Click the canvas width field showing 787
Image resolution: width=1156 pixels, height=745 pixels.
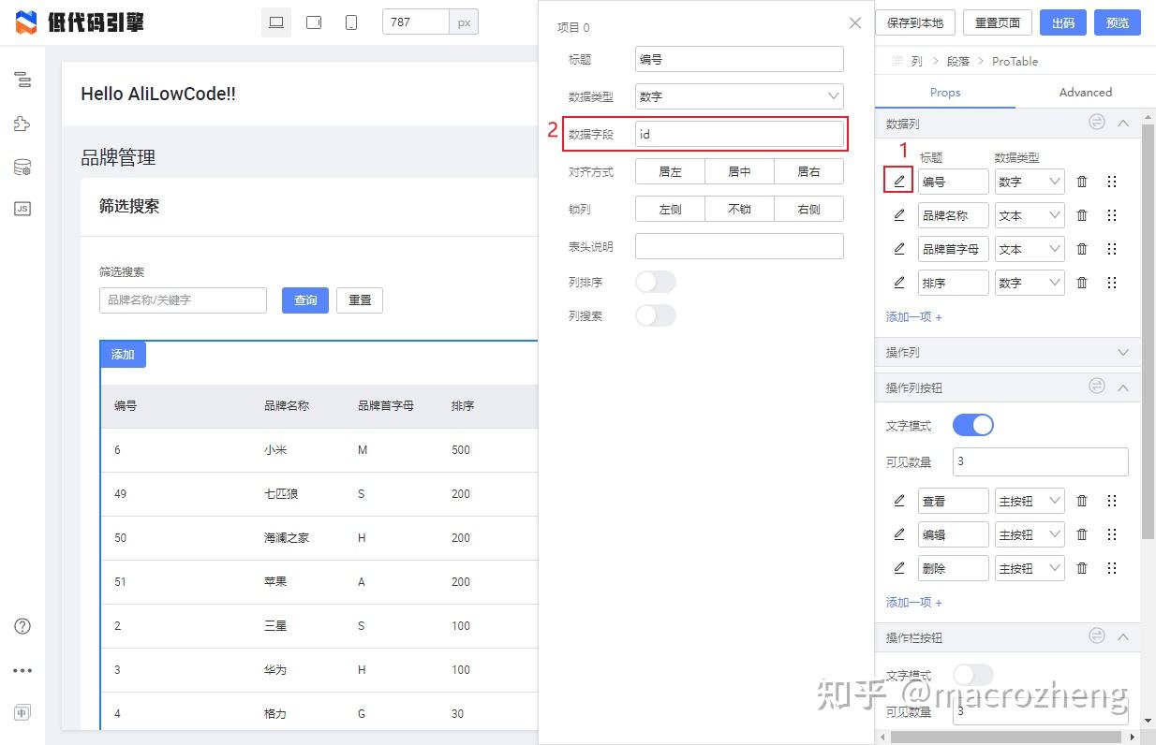(416, 22)
